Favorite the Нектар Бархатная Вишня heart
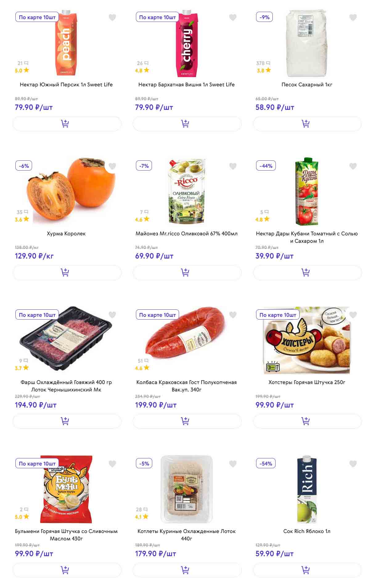This screenshot has height=587, width=380. pyautogui.click(x=233, y=18)
